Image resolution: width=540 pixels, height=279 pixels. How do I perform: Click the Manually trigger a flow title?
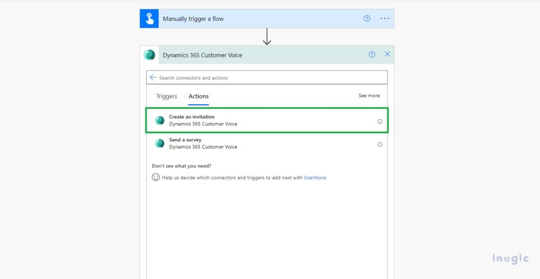[193, 19]
